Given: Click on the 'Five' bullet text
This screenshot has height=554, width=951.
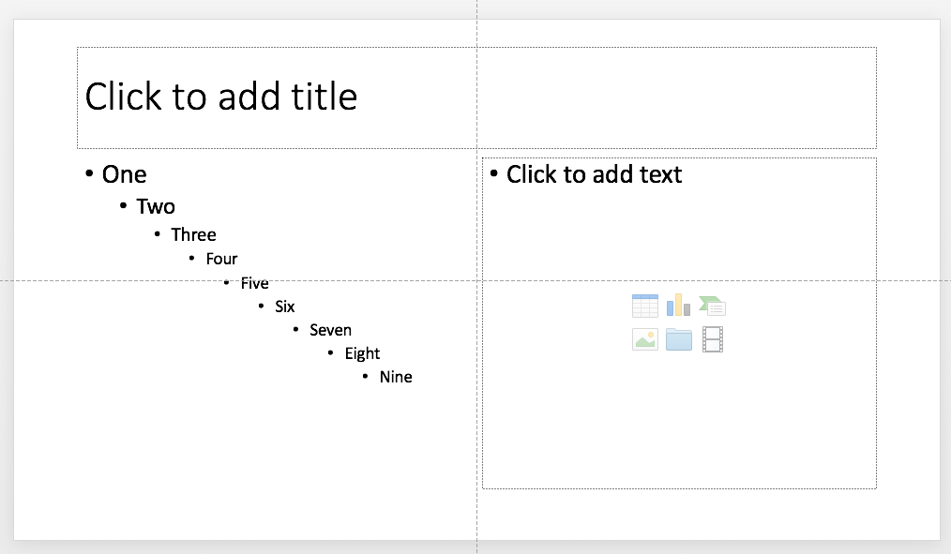Looking at the screenshot, I should [x=254, y=283].
